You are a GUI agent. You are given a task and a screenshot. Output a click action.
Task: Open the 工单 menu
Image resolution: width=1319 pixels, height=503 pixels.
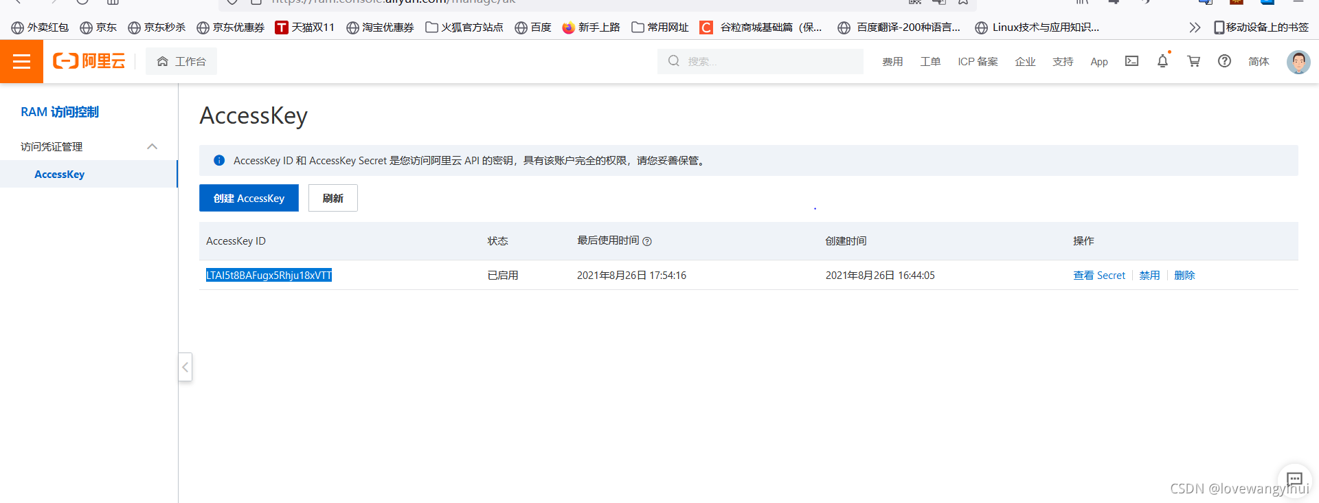pos(930,62)
